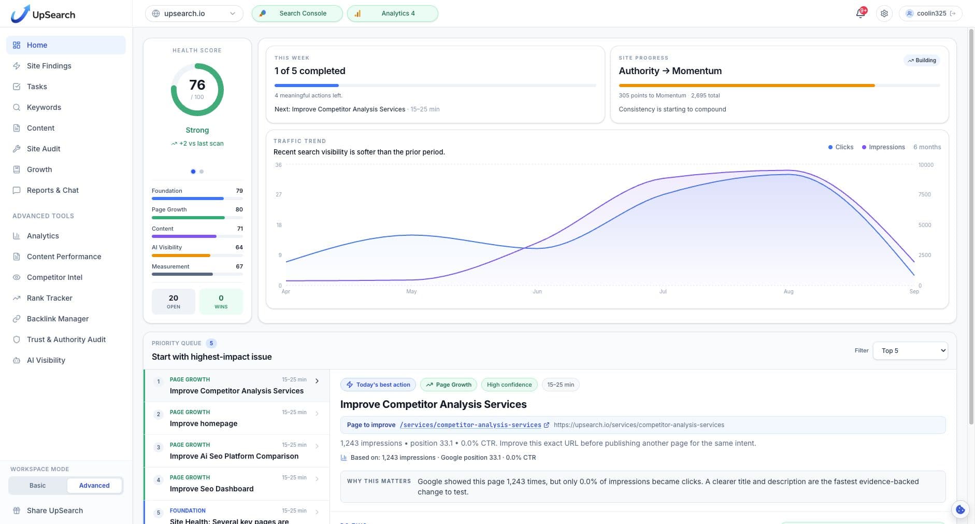The image size is (975, 524).
Task: Expand Improve Competitor Analysis Services chevron
Action: pos(317,381)
